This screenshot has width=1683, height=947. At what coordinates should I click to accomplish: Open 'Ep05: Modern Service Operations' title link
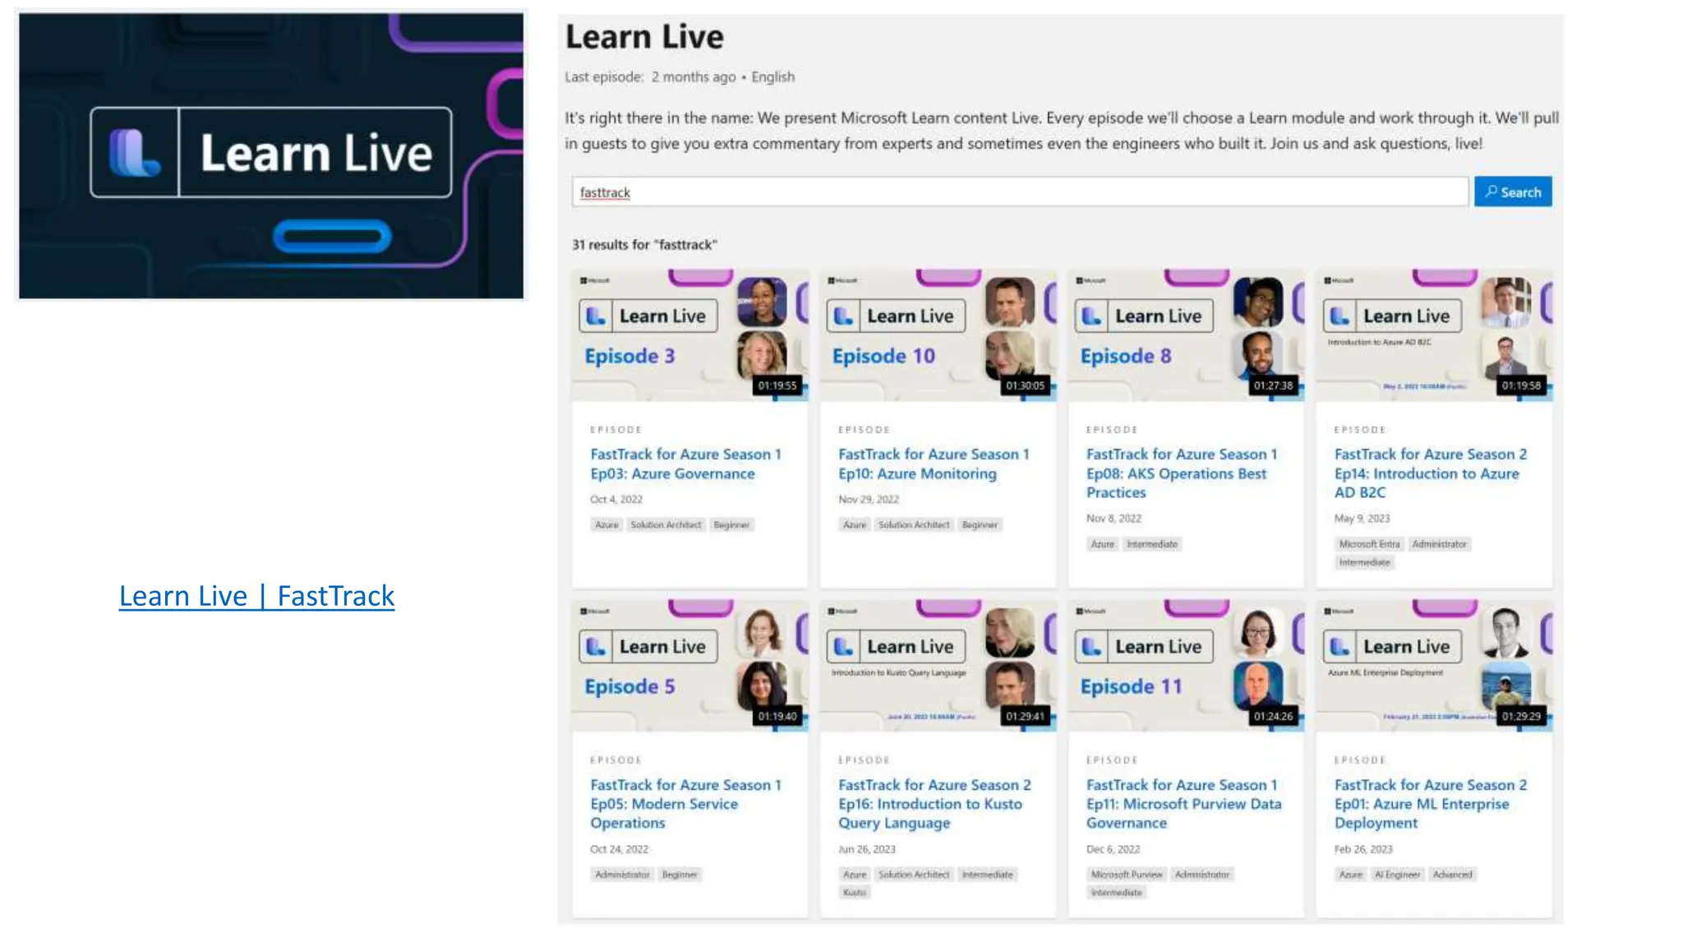685,803
